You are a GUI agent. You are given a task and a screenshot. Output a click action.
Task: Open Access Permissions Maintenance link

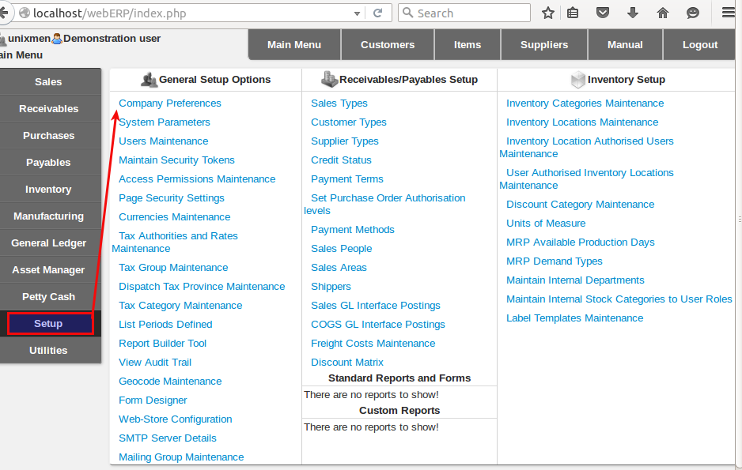click(197, 179)
